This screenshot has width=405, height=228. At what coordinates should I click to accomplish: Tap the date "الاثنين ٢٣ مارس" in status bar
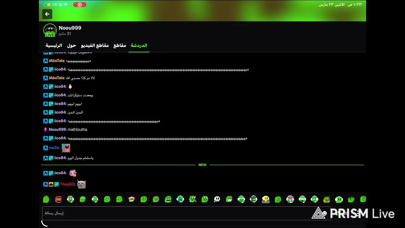332,5
